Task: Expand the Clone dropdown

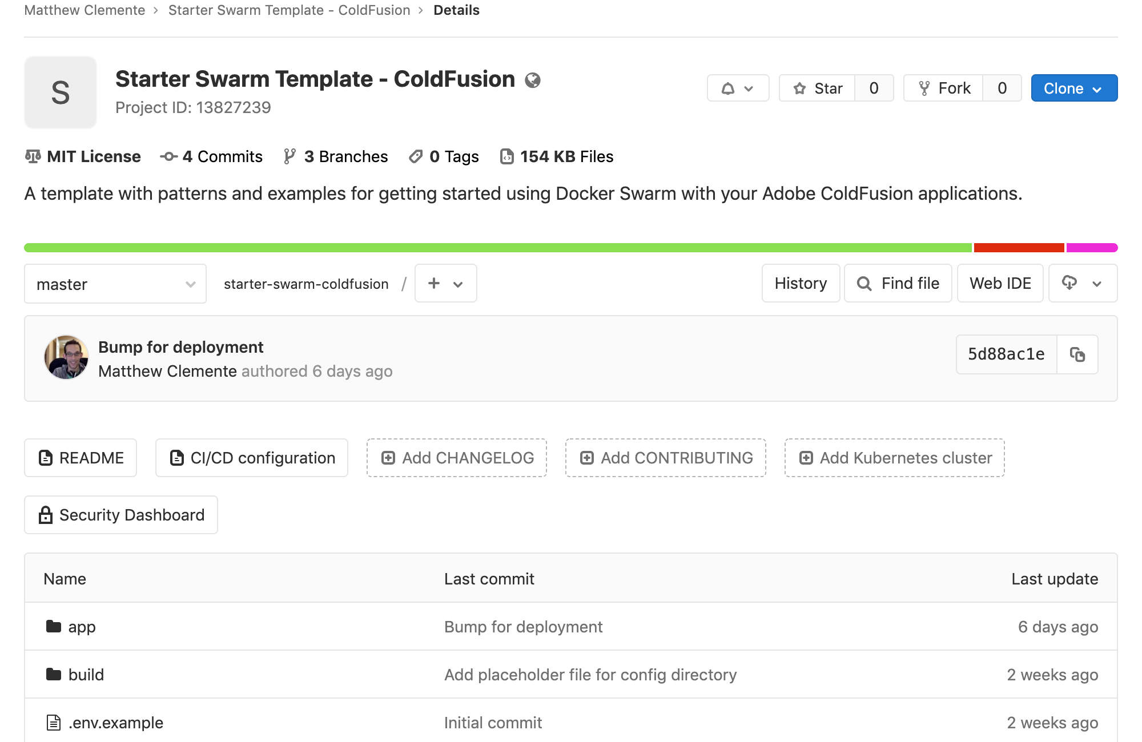Action: click(x=1073, y=88)
